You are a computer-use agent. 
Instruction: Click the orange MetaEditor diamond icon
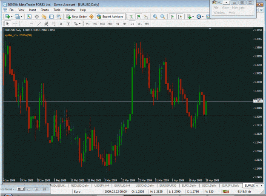92,17
